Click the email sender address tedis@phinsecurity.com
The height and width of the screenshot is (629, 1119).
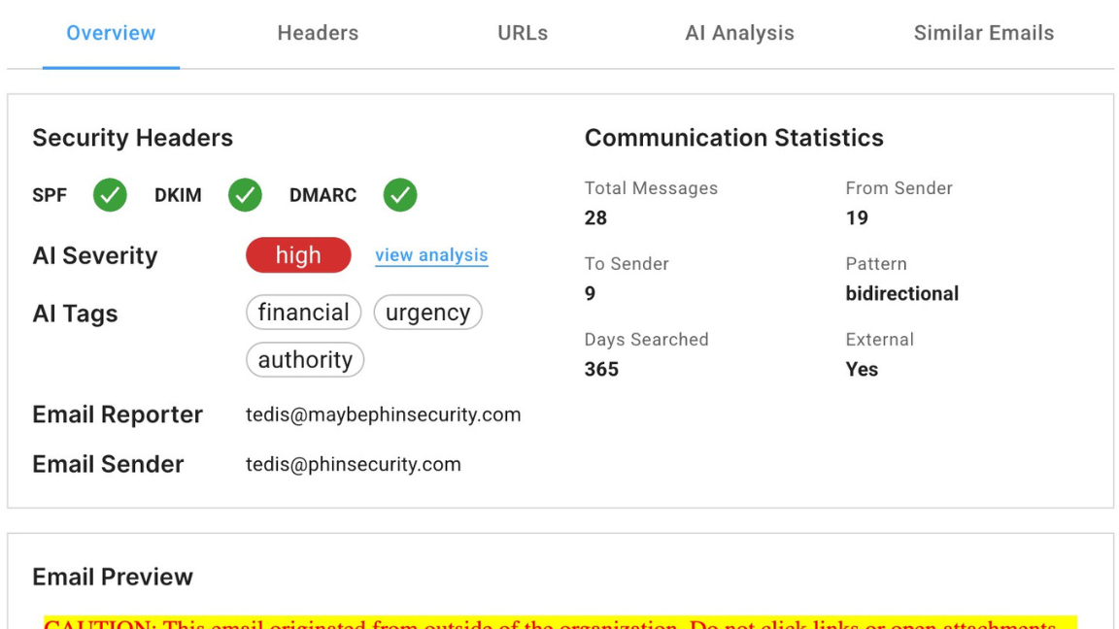point(353,464)
